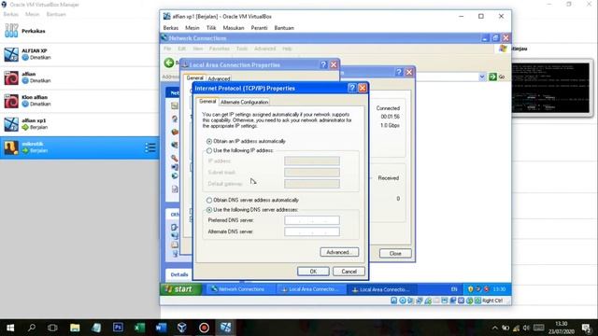Toggle the Details panel in Network Connections
This screenshot has height=336, width=598.
tap(179, 274)
